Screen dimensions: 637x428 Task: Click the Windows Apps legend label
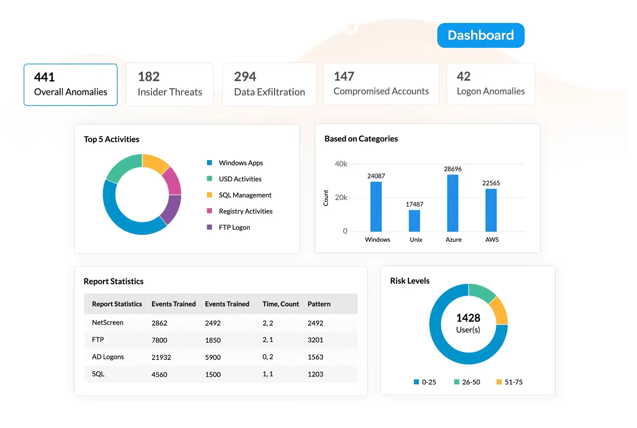coord(241,163)
